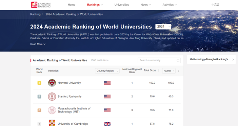This screenshot has width=238, height=126.
Task: Click rank 4 badge
Action: [39, 124]
